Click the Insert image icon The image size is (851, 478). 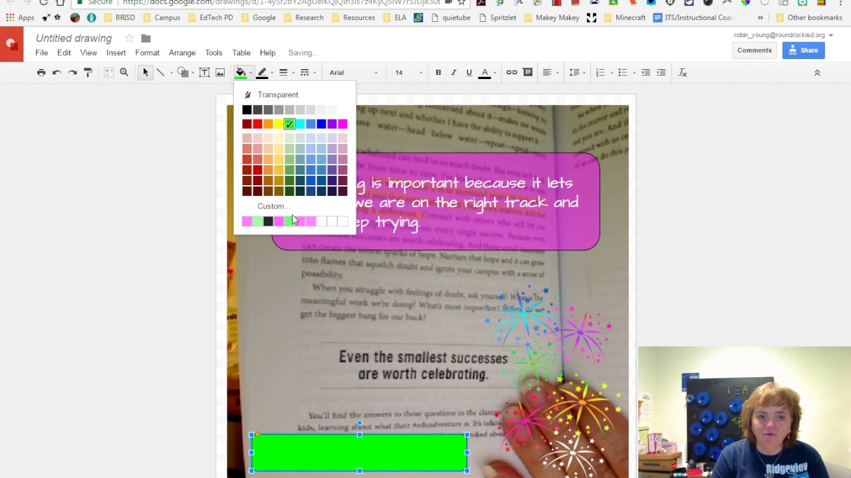220,72
